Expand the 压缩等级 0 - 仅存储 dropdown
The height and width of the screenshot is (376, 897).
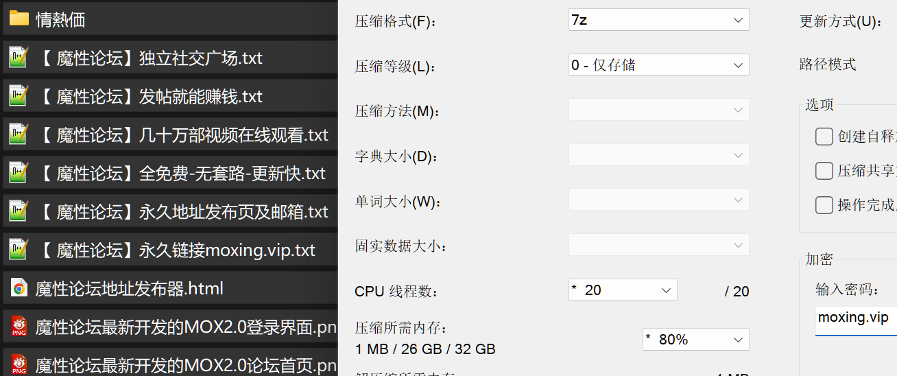(x=659, y=65)
